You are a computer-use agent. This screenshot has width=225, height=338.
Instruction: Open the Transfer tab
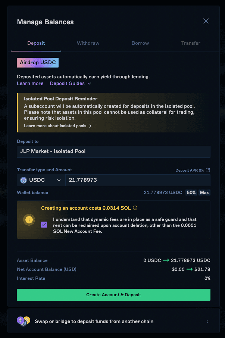point(191,43)
